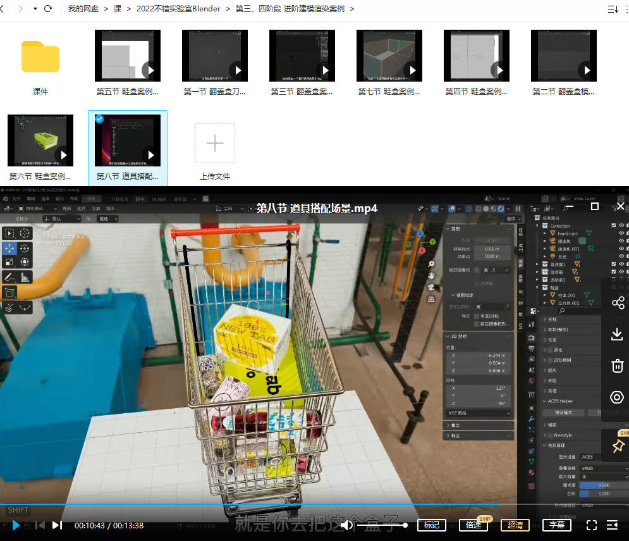Adjust the volume slider handle
629x541 pixels.
405,525
